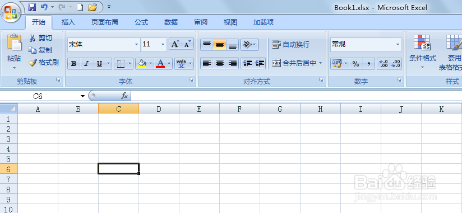Switch to 页面布局 tab
This screenshot has width=462, height=213.
(105, 22)
